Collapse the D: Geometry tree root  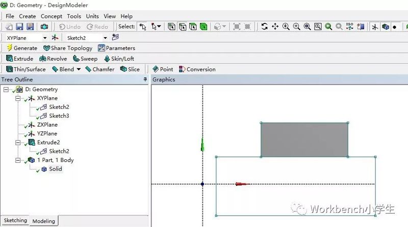click(x=6, y=90)
